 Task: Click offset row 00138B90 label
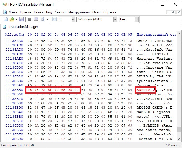pos(14,108)
